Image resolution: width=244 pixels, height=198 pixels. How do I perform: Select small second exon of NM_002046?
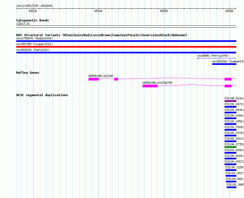pos(116,79)
